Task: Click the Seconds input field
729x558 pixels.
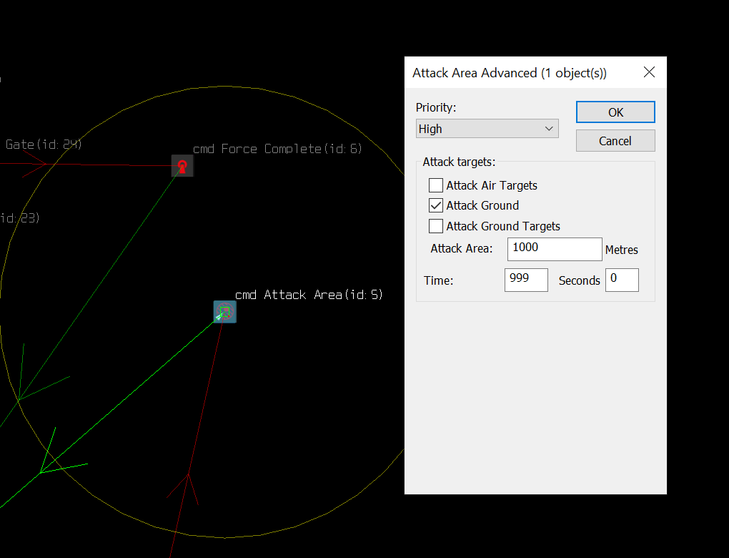Action: [x=622, y=280]
